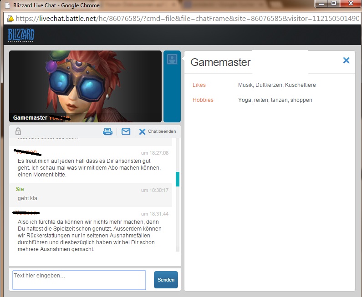Viewport: 362px width, 297px height.
Task: Click the email transcript envelope icon
Action: [x=126, y=131]
